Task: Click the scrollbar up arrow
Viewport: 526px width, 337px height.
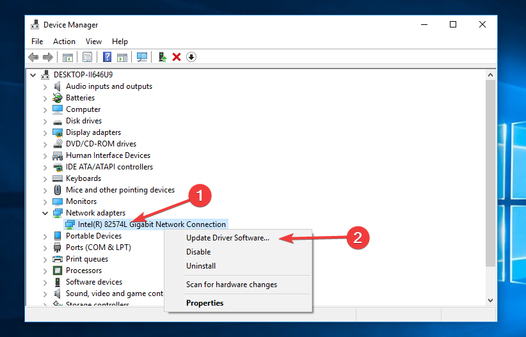Action: click(490, 75)
